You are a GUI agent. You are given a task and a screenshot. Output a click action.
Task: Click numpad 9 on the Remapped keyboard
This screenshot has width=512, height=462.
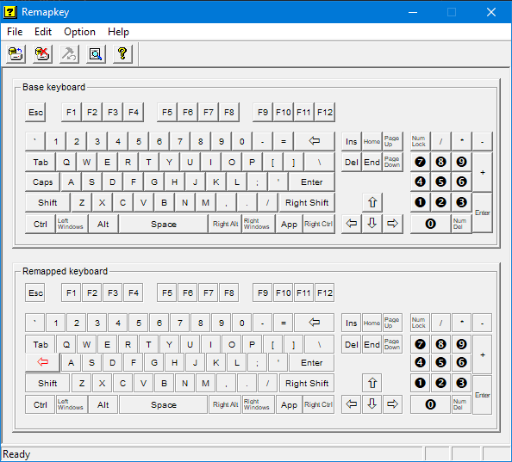tap(461, 344)
